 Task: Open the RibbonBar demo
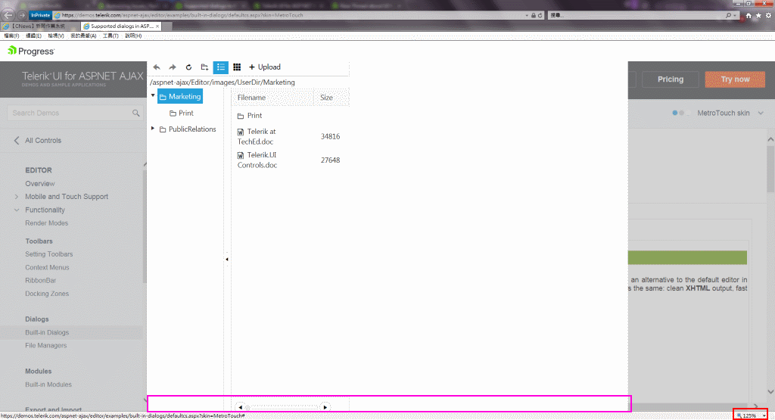click(x=41, y=280)
